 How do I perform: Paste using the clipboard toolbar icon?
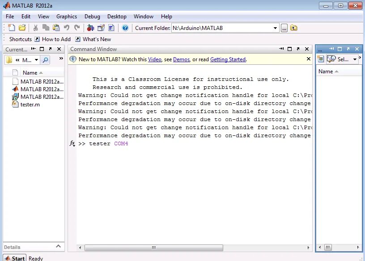(x=56, y=28)
